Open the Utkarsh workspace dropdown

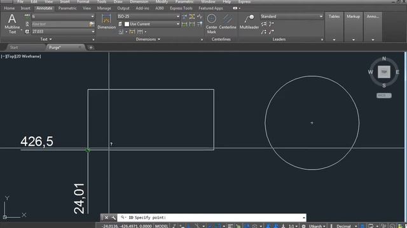[317, 226]
